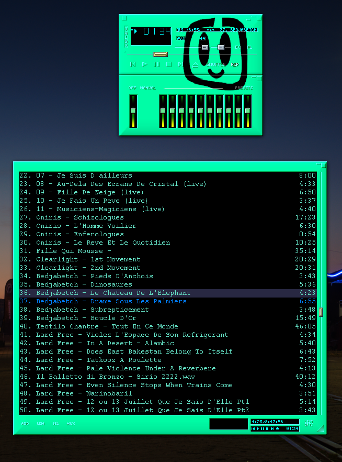Open the system menu box on the player title bar
The height and width of the screenshot is (462, 342).
[x=124, y=18]
